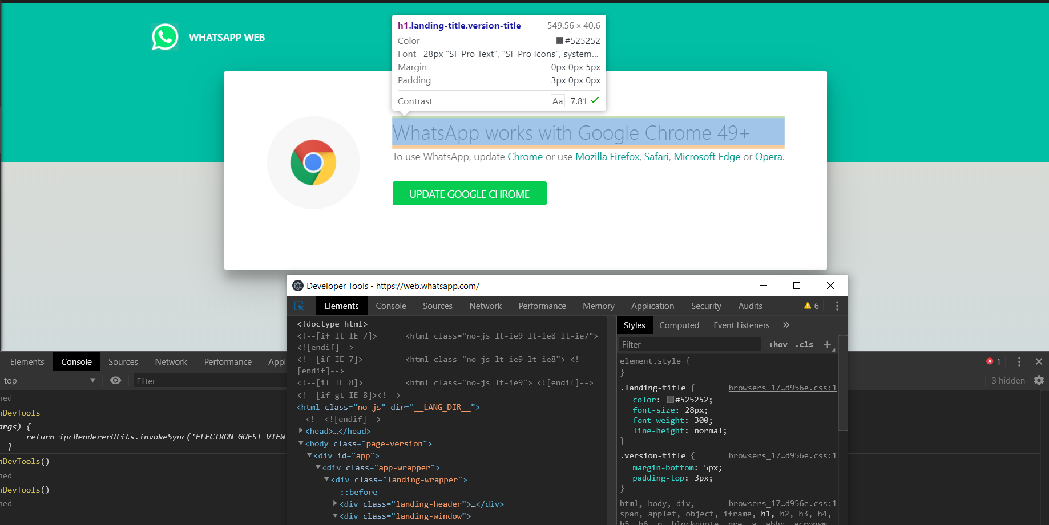Open Application tab in Developer Tools window
1049x525 pixels.
652,306
